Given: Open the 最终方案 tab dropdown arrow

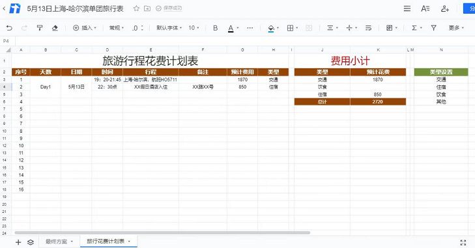Looking at the screenshot, I should coord(72,241).
